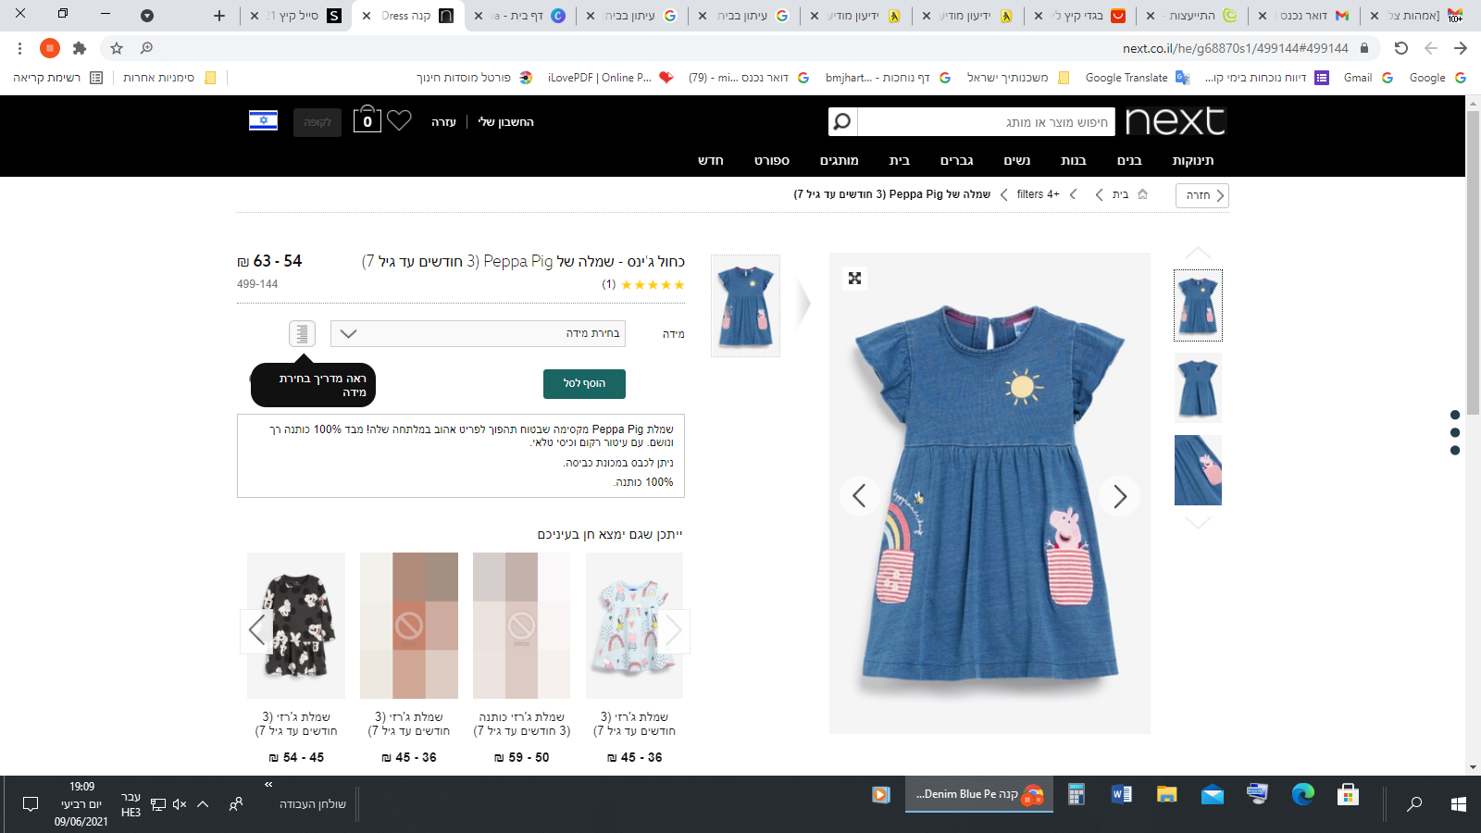Screen dimensions: 1481x833
Task: Open the תינוקות category menu
Action: click(x=1192, y=160)
